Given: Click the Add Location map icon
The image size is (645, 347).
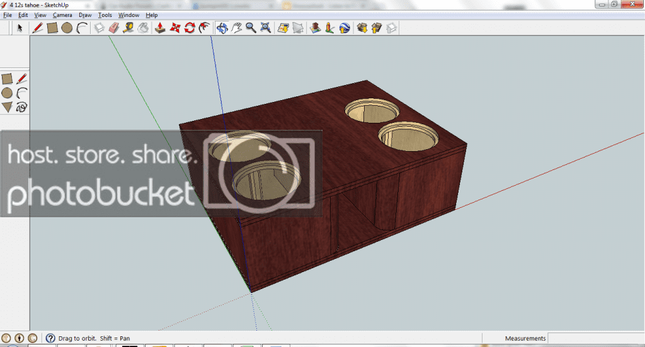Looking at the screenshot, I should [283, 28].
